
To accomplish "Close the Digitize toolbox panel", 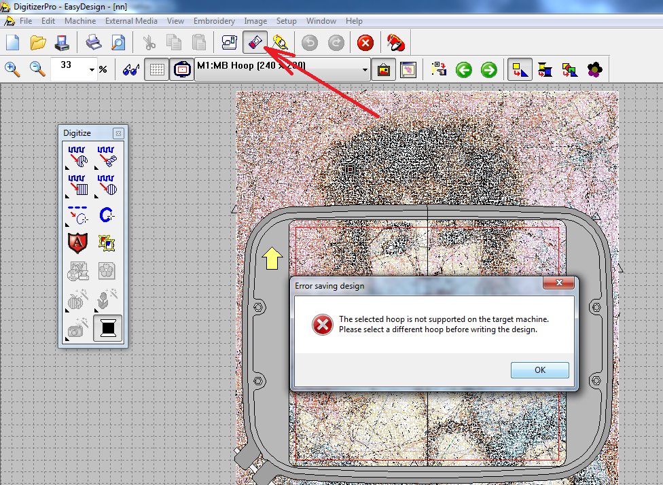I will pos(118,133).
